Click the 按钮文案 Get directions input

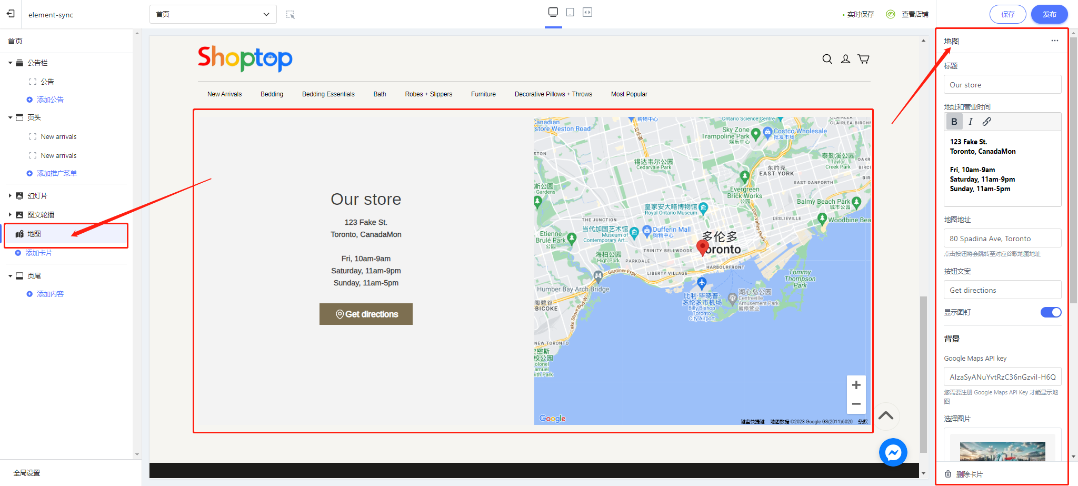pyautogui.click(x=1002, y=290)
